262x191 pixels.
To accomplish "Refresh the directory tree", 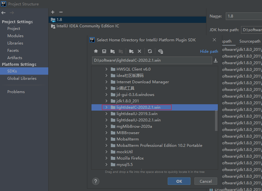I will click(x=150, y=51).
